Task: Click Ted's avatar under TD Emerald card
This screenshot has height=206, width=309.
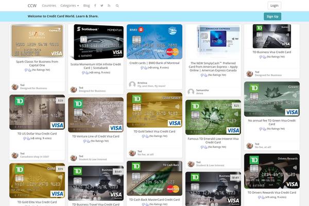Action: 191,164
